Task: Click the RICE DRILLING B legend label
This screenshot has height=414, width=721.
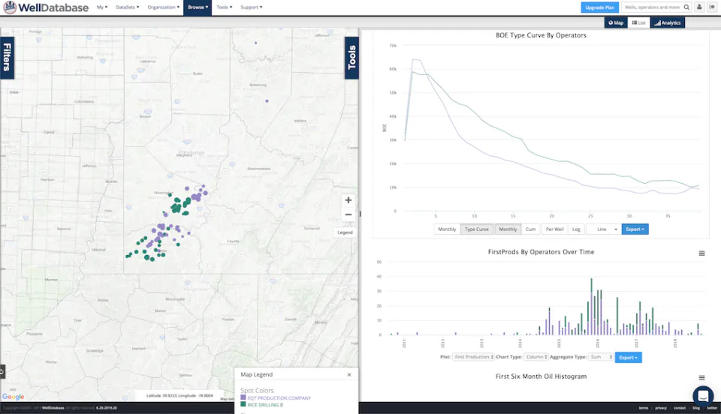Action: coord(265,405)
